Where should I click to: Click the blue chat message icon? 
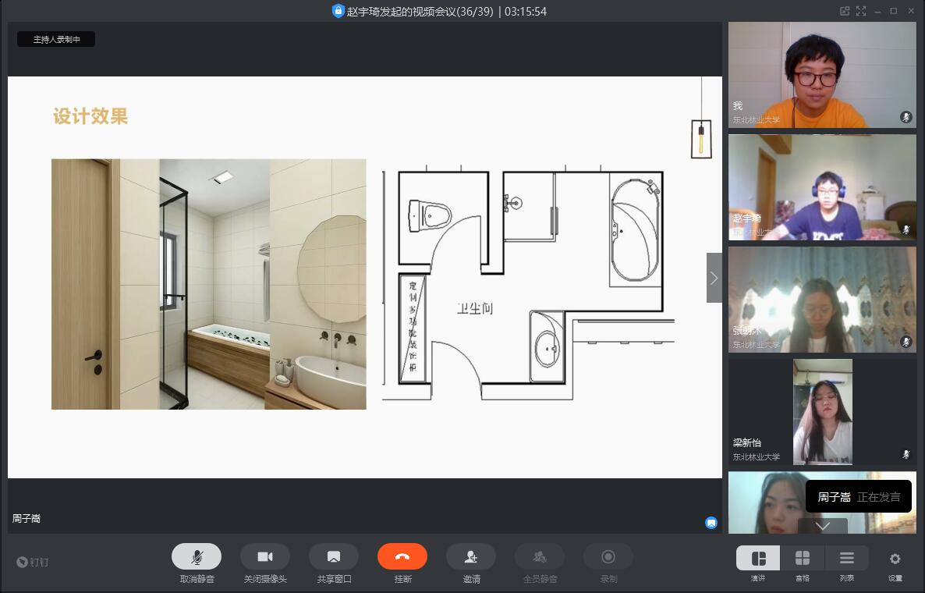pos(711,523)
